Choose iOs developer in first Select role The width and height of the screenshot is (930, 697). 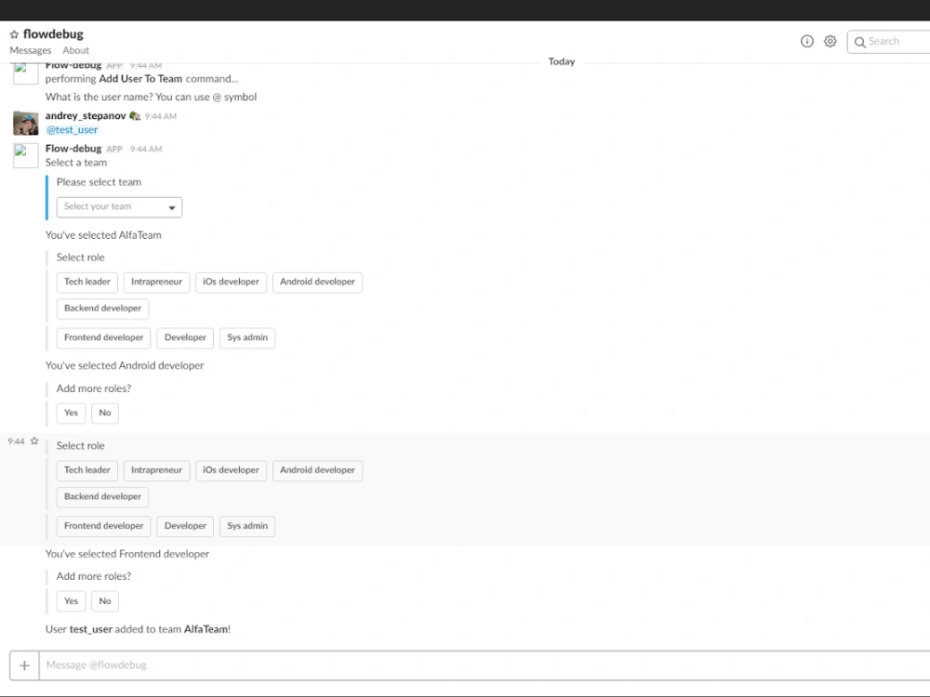tap(231, 283)
